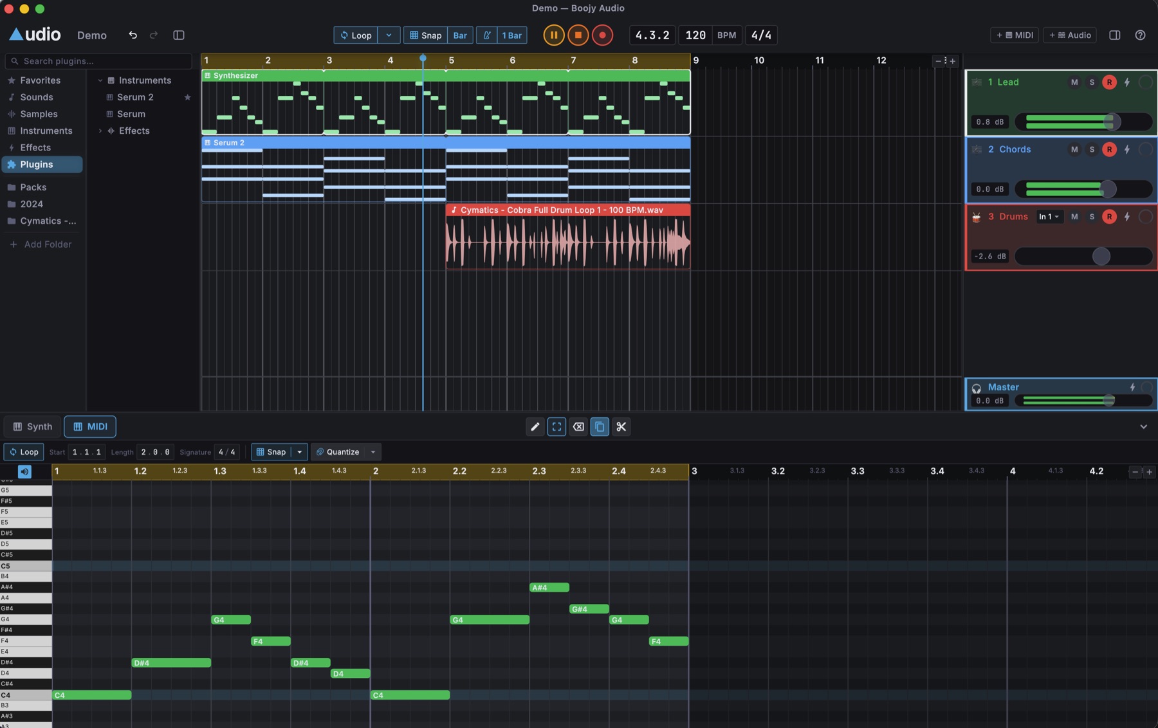Zoom out the arrangement timeline with minus
Viewport: 1158px width, 728px height.
point(938,61)
